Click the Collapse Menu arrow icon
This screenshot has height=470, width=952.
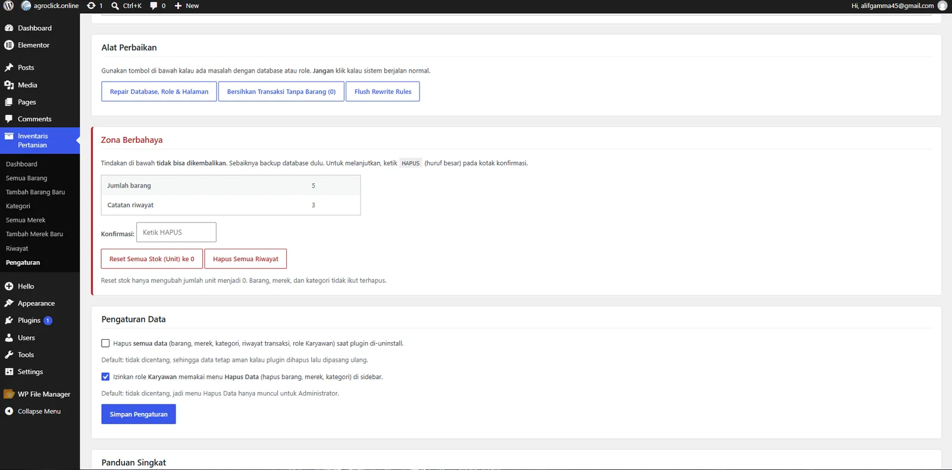(x=9, y=411)
